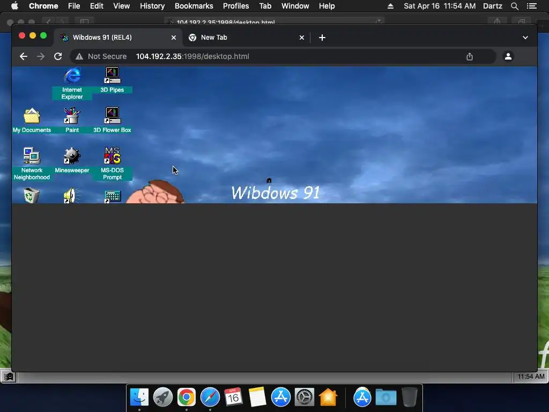Open the Trash in the Dock
The height and width of the screenshot is (412, 549).
click(409, 398)
